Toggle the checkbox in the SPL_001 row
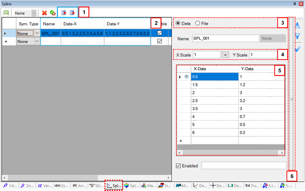The image size is (305, 191). point(160,33)
